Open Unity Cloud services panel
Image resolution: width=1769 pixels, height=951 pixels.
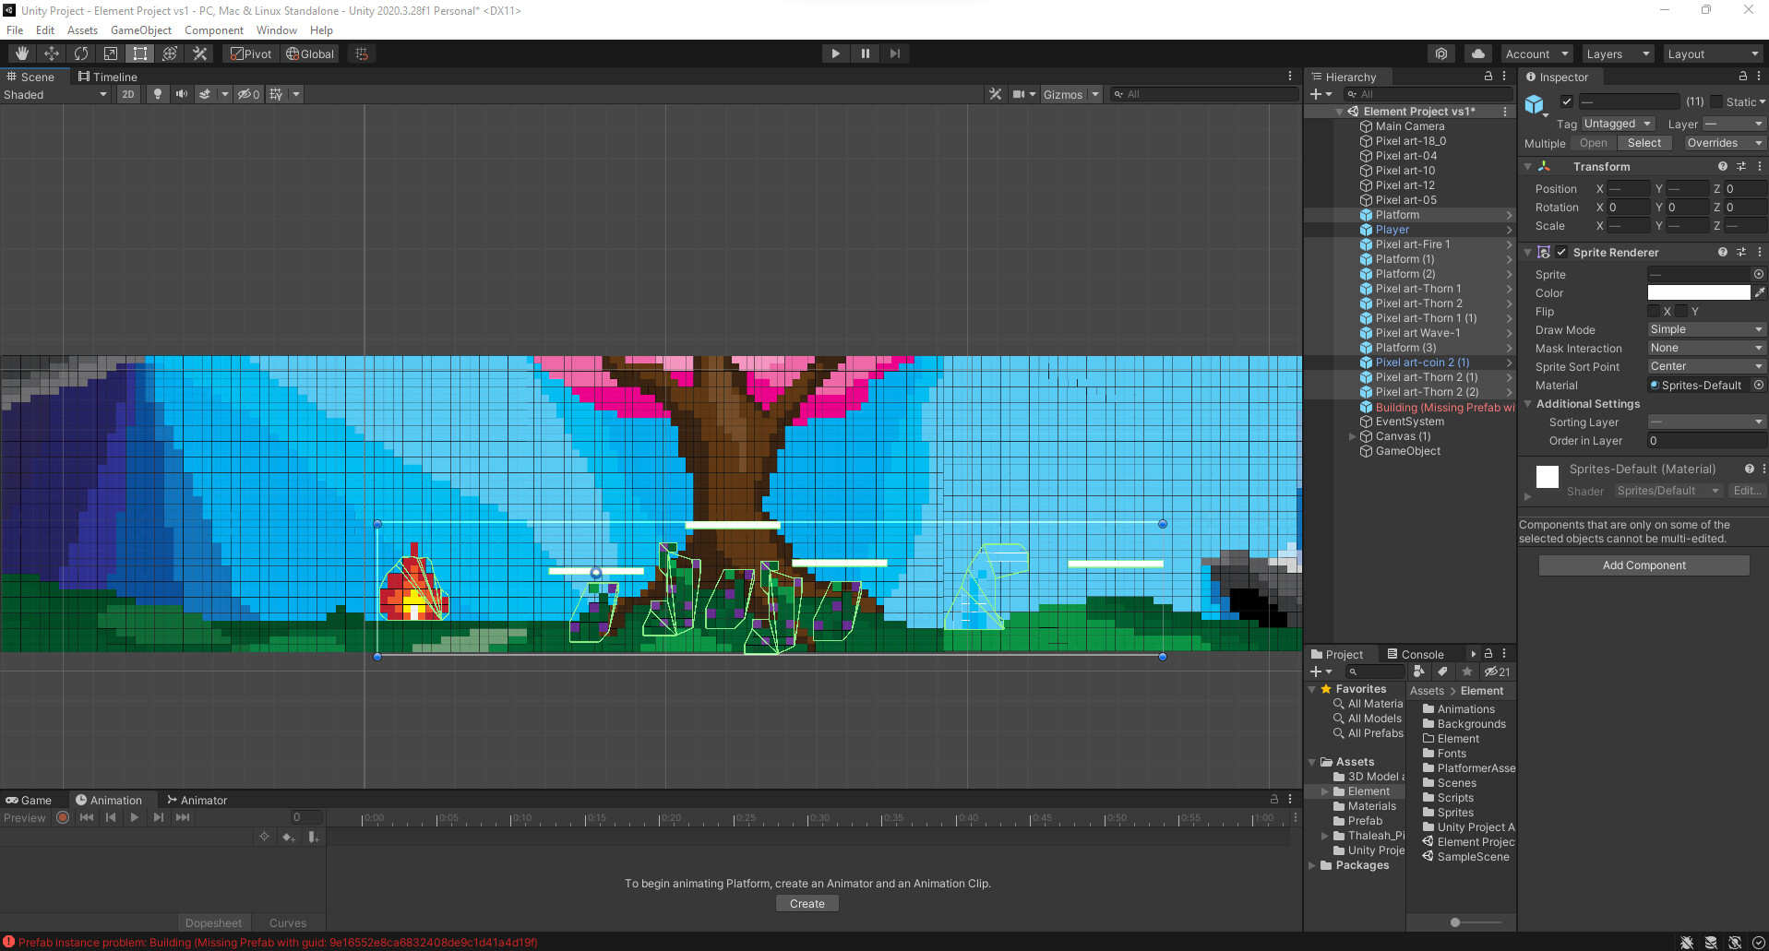click(1477, 53)
